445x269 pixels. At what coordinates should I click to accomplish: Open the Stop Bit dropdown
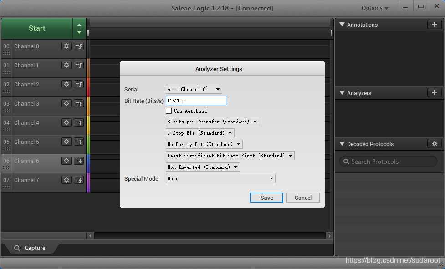coord(200,133)
